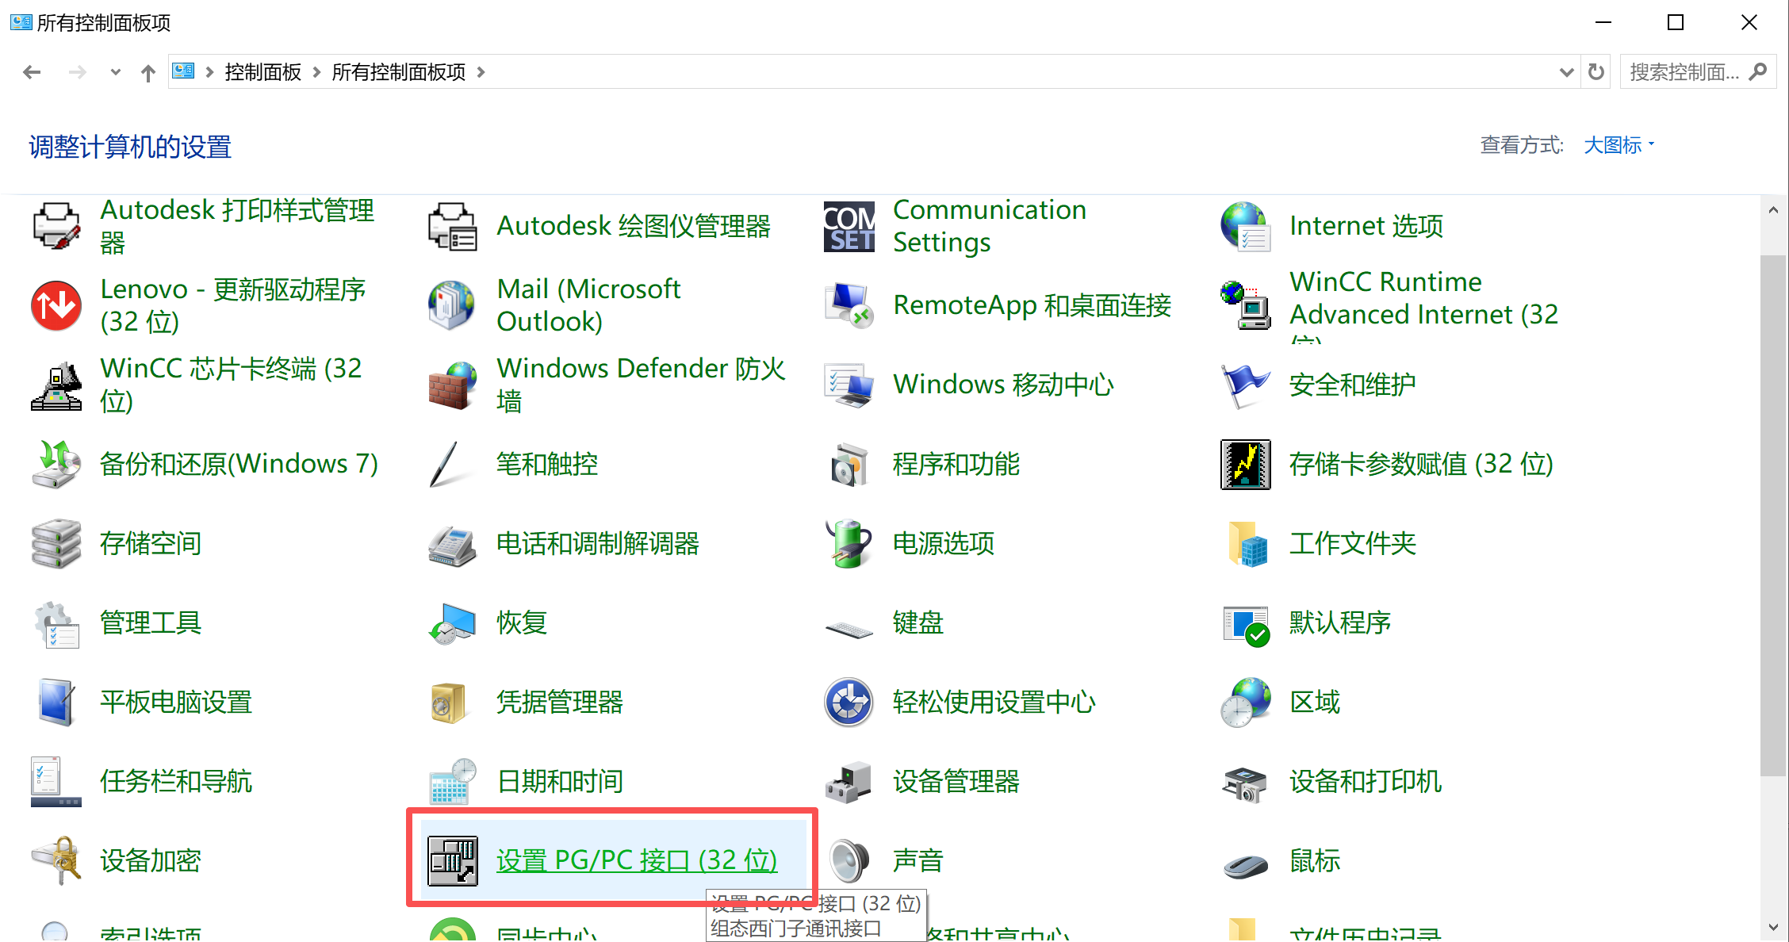Click 控制面板 breadcrumb item
This screenshot has width=1789, height=942.
pos(263,72)
